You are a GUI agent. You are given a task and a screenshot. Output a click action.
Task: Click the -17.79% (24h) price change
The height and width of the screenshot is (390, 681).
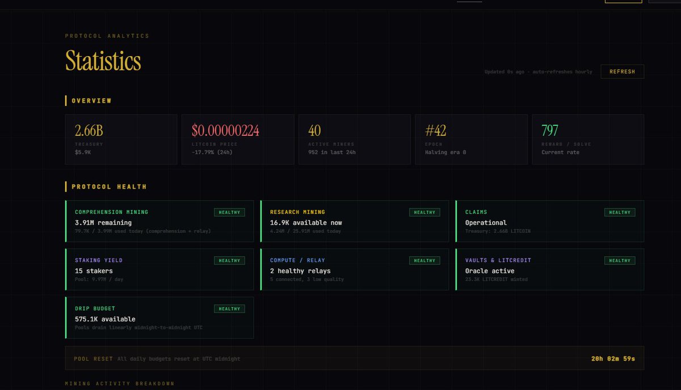pos(212,152)
